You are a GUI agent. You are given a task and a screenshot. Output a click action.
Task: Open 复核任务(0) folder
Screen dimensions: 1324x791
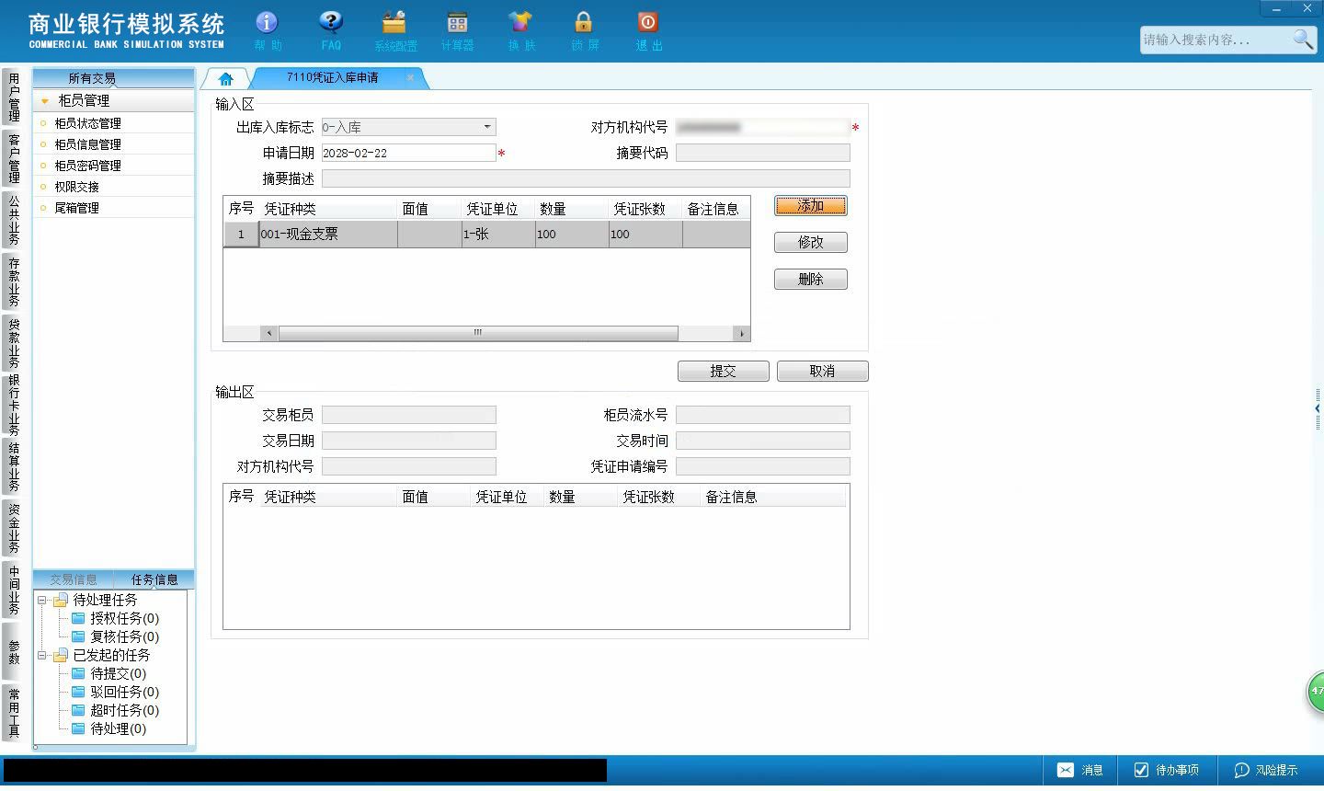(115, 636)
